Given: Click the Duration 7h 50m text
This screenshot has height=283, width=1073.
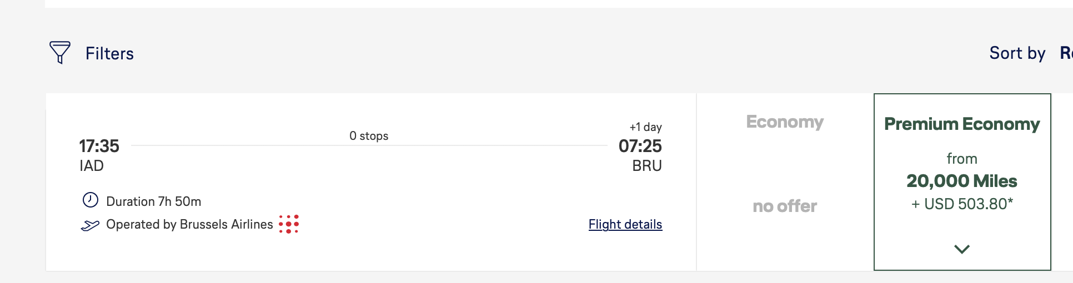Looking at the screenshot, I should [154, 201].
